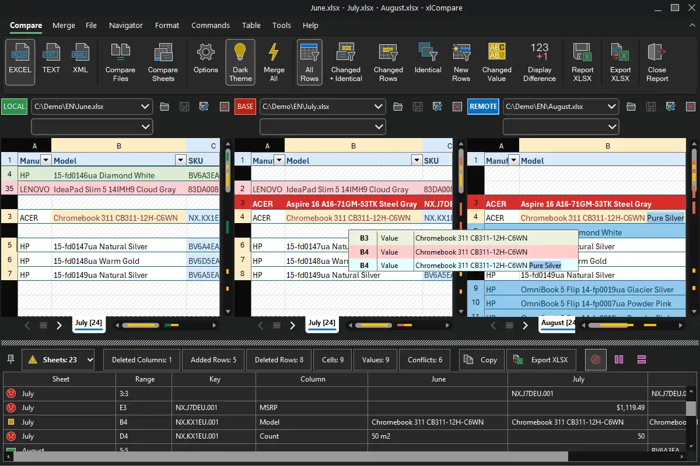Click the Compare Files icon

click(x=120, y=62)
